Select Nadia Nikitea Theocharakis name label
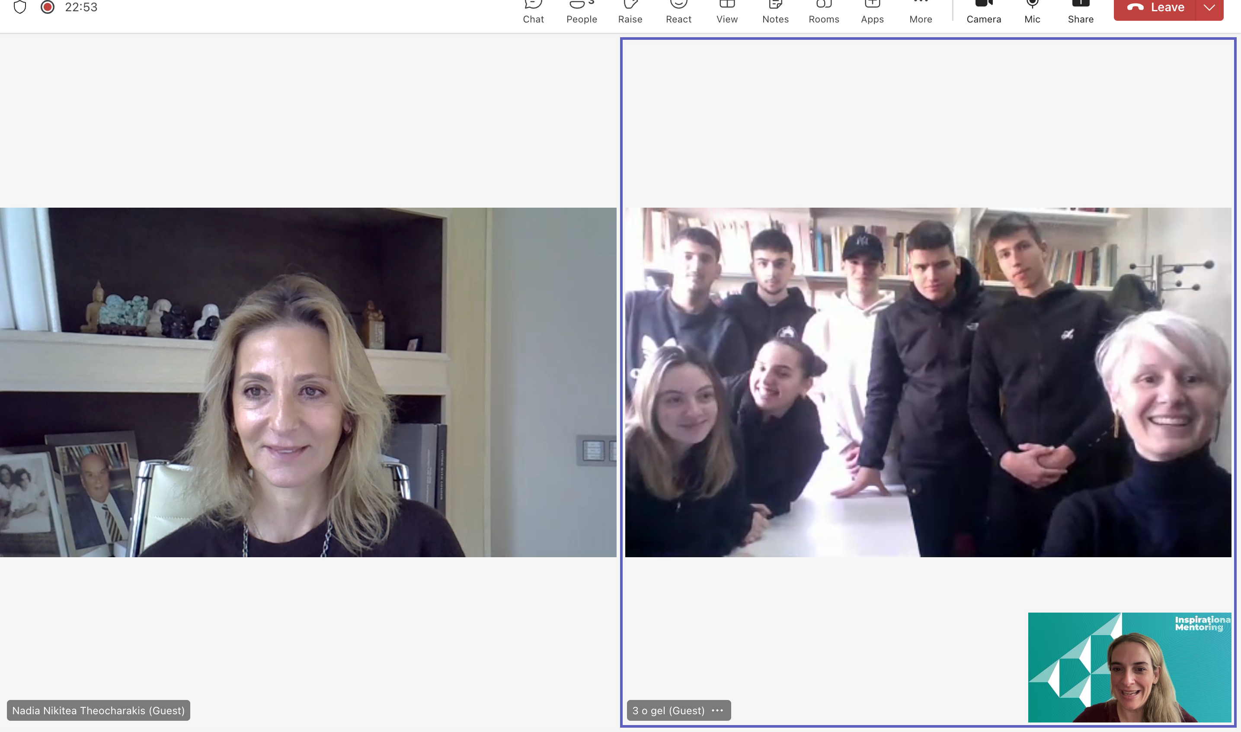This screenshot has height=732, width=1241. [x=99, y=710]
